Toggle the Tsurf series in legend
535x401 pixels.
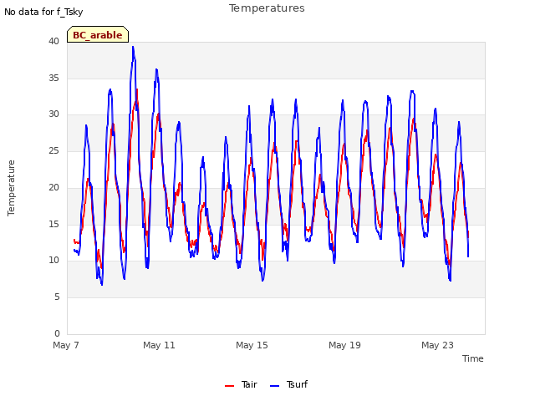[x=288, y=384]
